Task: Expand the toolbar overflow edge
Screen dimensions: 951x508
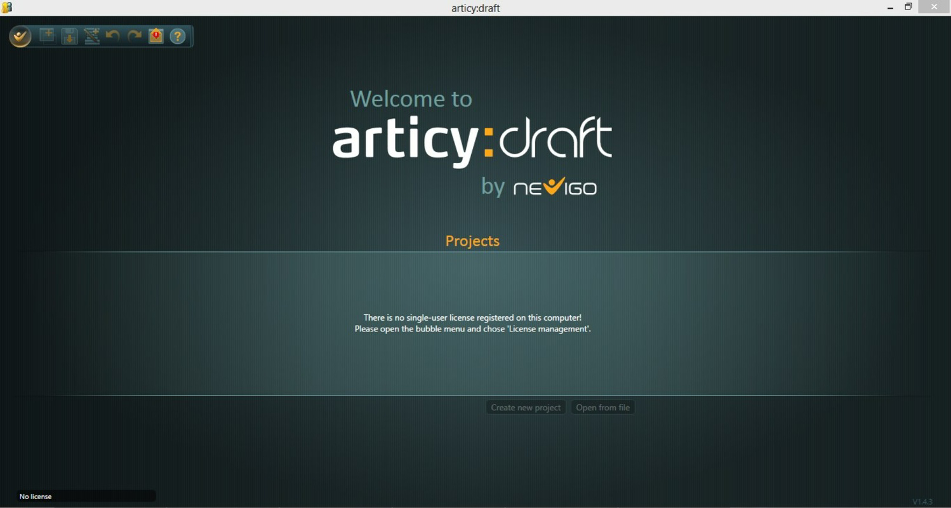Action: [x=191, y=36]
